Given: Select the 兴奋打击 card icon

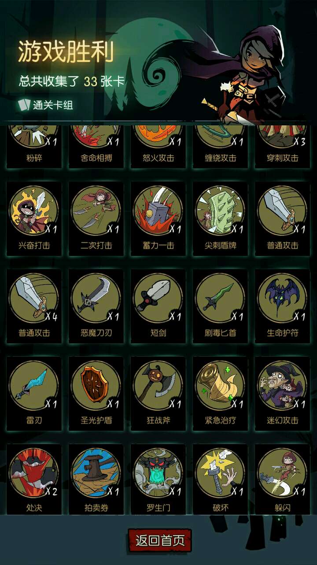Looking at the screenshot, I should (x=34, y=210).
